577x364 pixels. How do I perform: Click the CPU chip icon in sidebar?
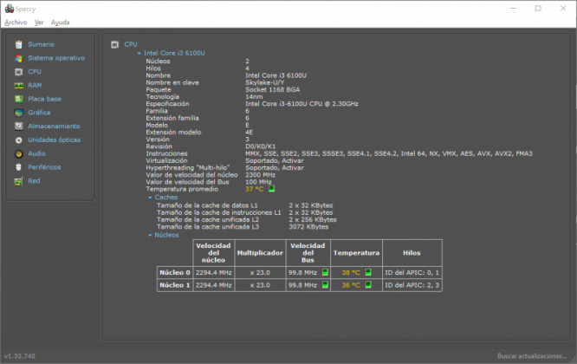[19, 72]
